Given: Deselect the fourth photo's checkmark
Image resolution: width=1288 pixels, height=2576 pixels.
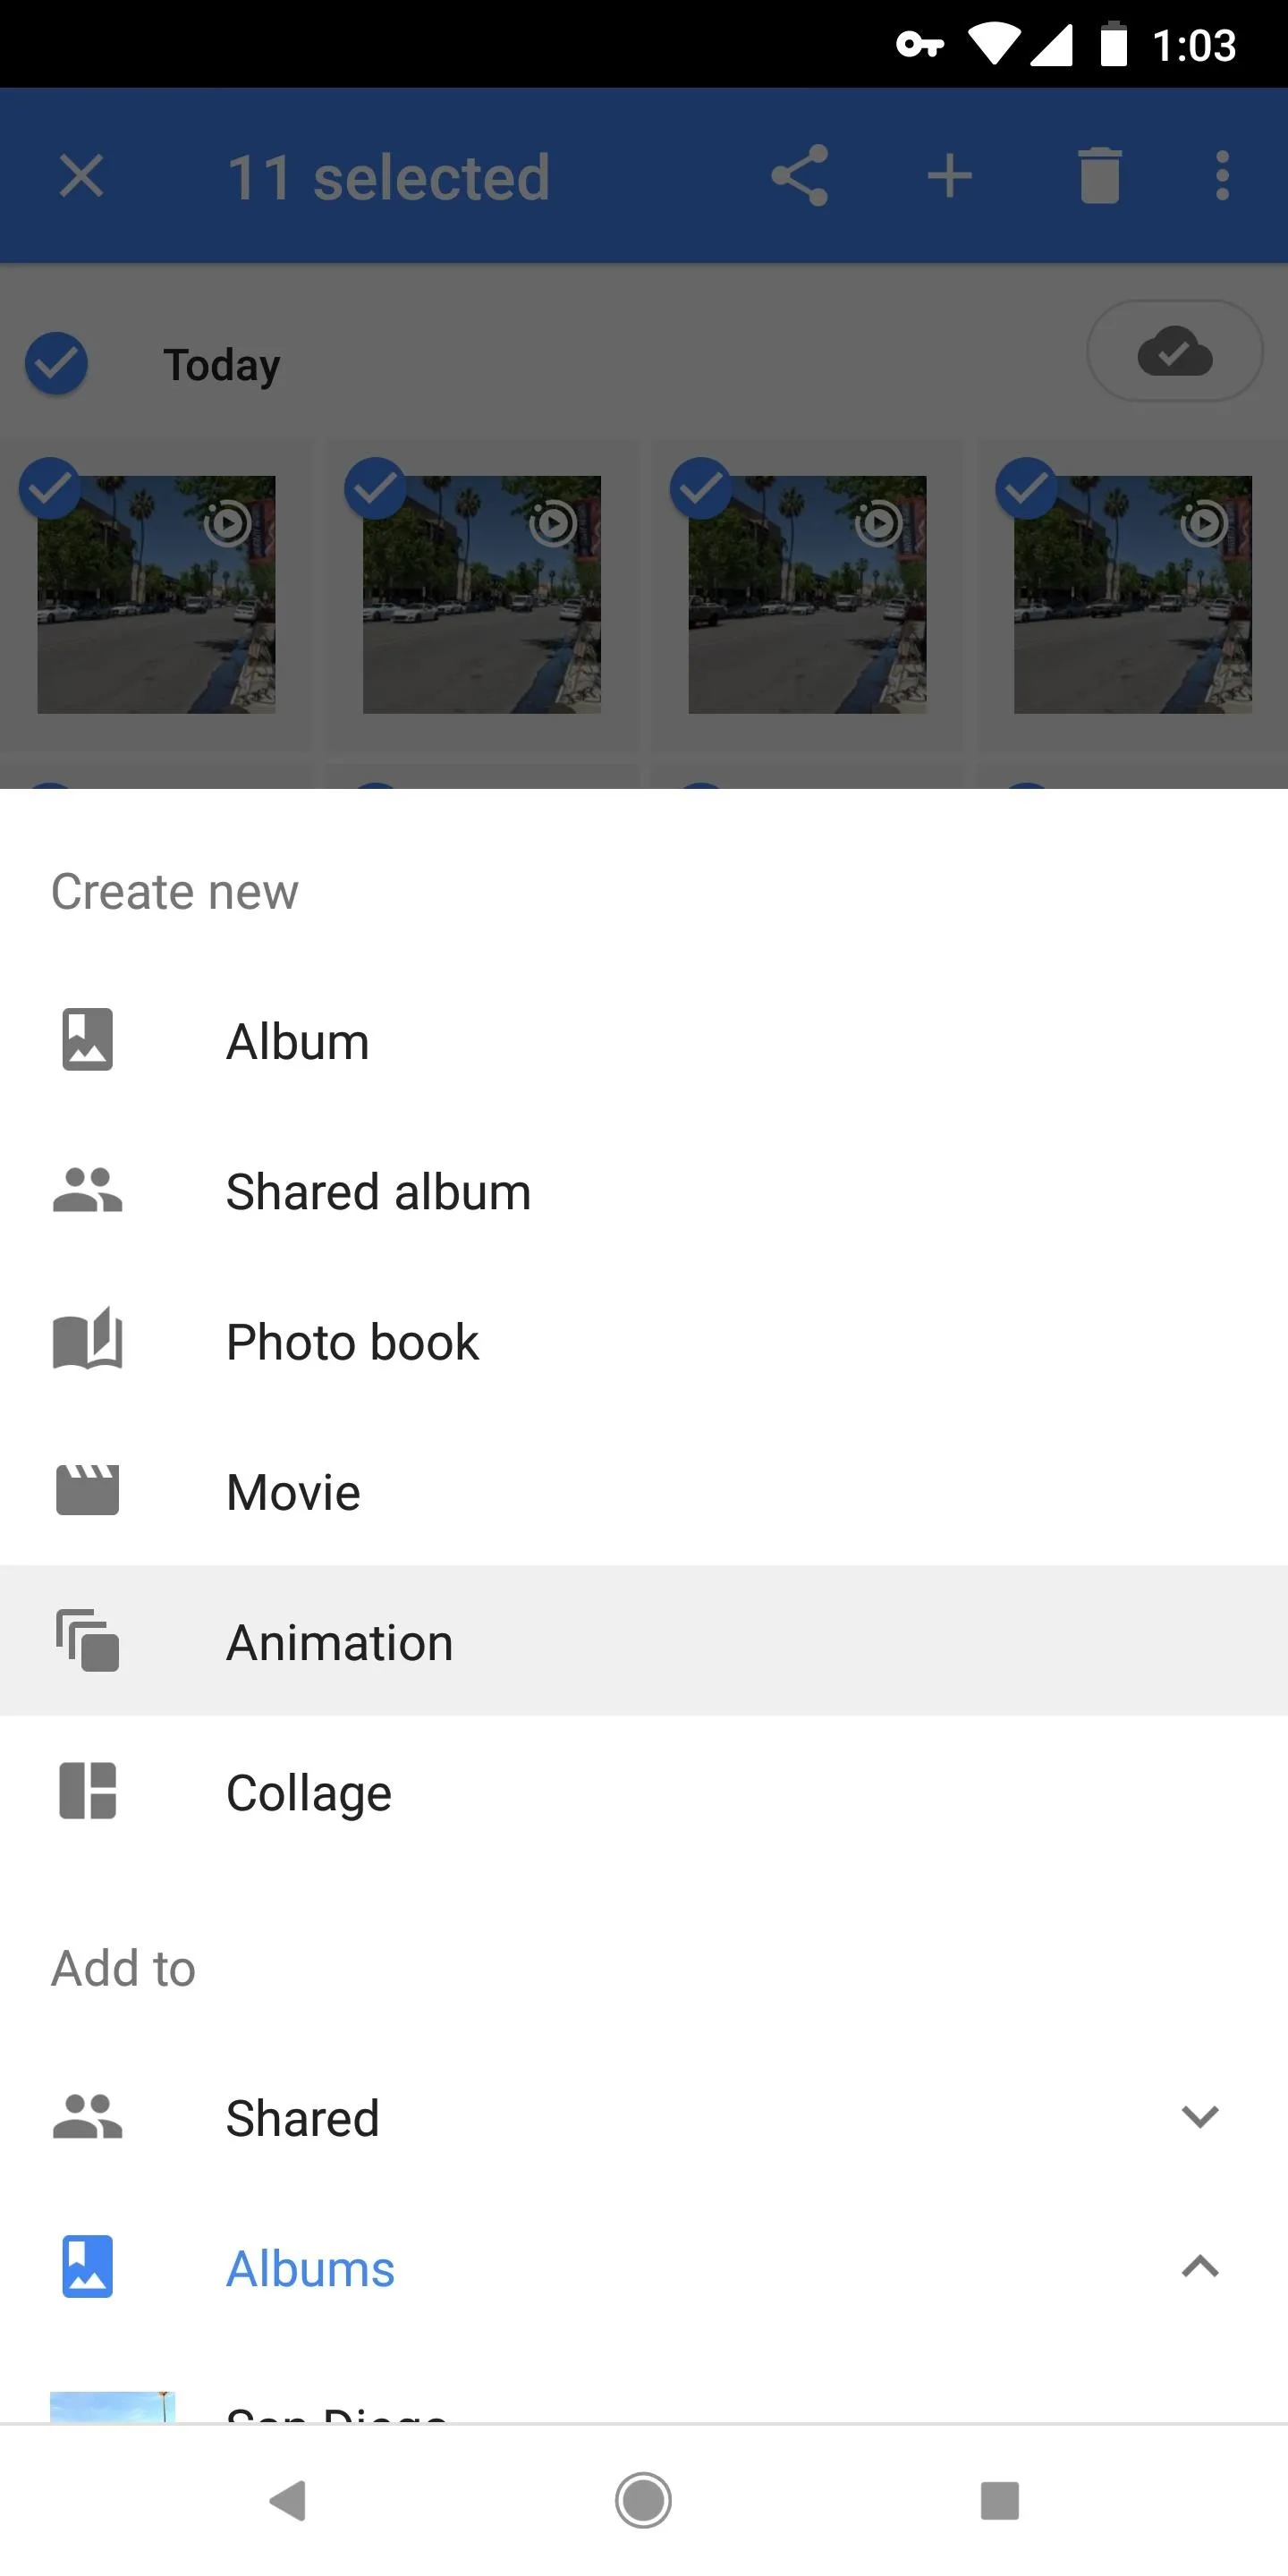Looking at the screenshot, I should (1027, 488).
